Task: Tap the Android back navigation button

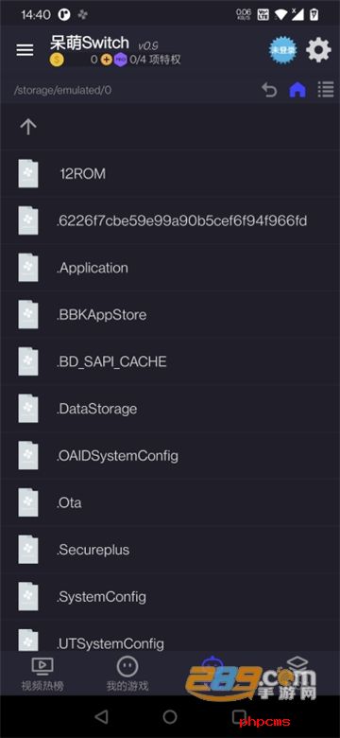Action: click(x=101, y=716)
